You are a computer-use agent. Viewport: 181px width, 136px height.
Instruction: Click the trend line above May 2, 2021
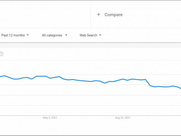(x=50, y=78)
